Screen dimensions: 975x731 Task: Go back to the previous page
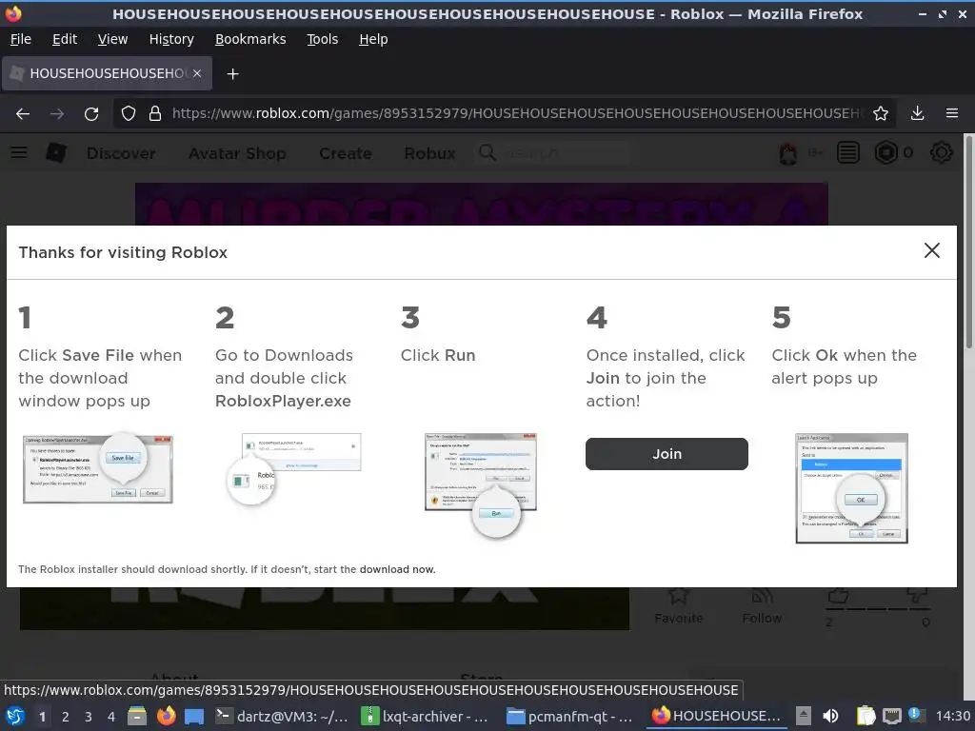[23, 113]
